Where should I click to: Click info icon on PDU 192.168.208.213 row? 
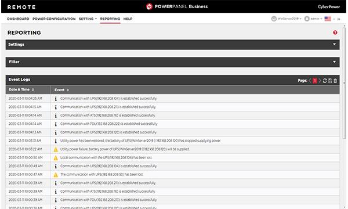click(56, 200)
